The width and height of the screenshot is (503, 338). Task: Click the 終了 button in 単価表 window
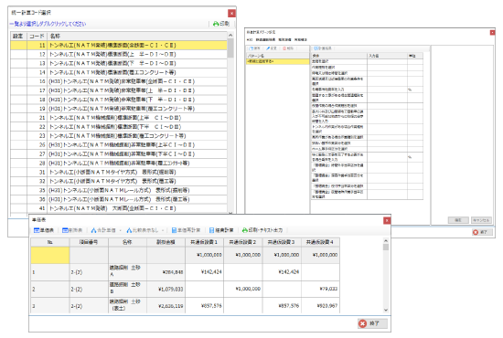[372, 323]
